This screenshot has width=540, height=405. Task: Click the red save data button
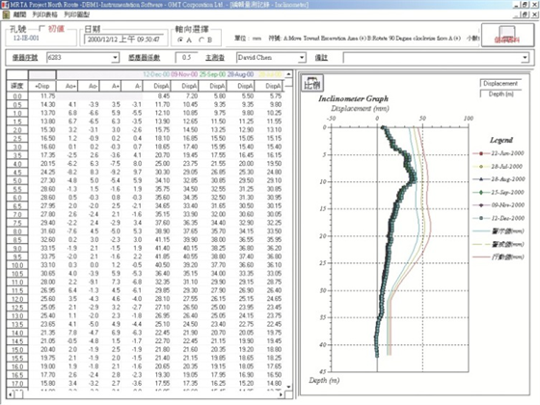(x=507, y=35)
